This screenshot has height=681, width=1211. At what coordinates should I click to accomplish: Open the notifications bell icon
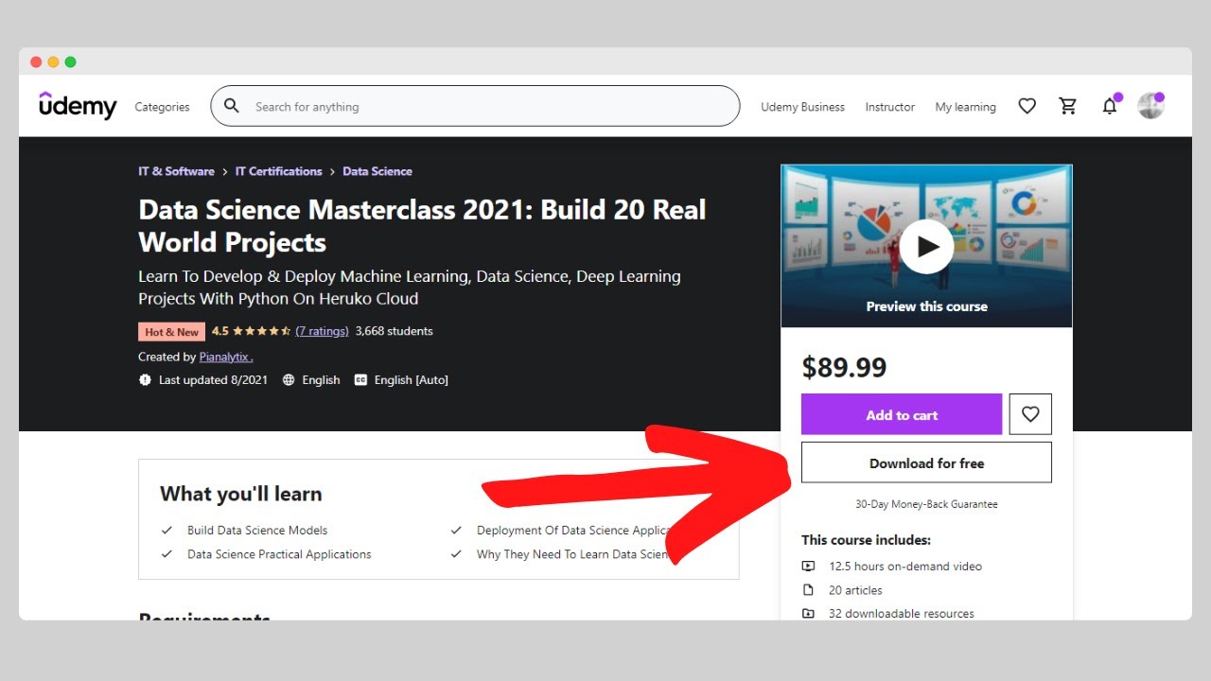tap(1110, 106)
